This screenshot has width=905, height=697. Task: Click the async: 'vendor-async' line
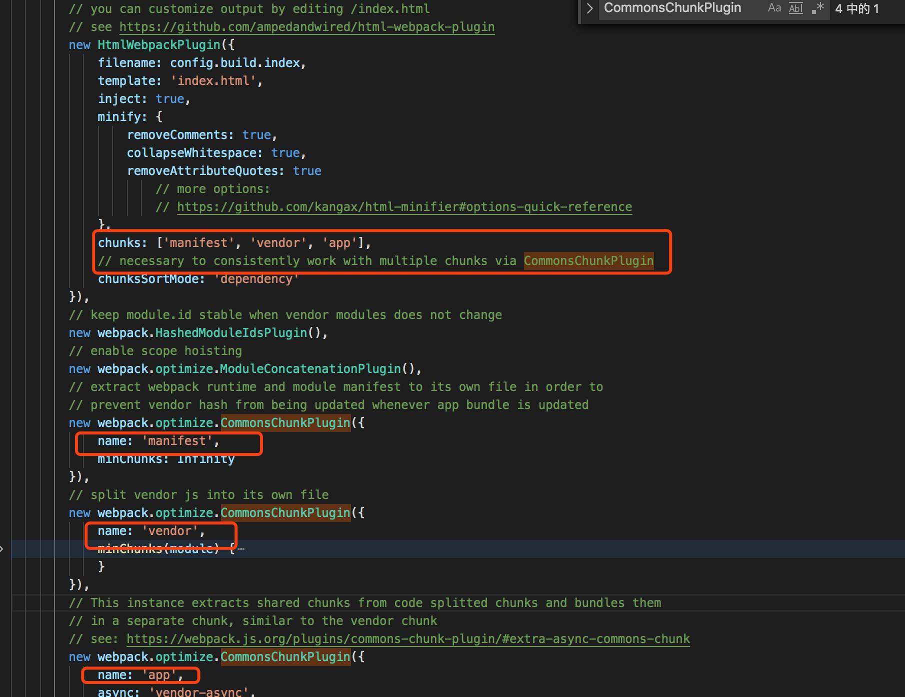pos(176,692)
